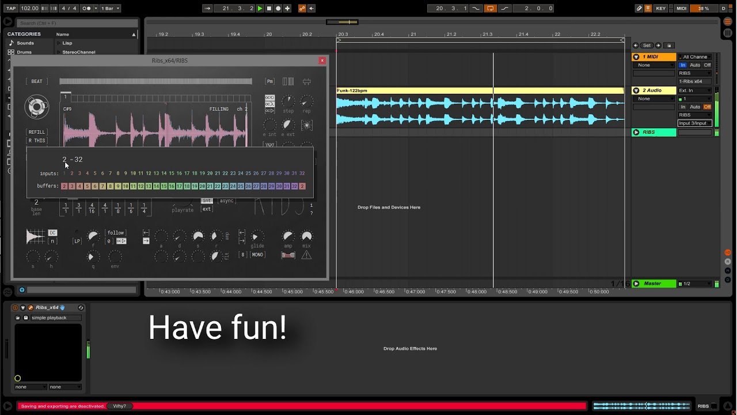The height and width of the screenshot is (415, 737).
Task: Select Sounds category in the browser
Action: [x=25, y=43]
